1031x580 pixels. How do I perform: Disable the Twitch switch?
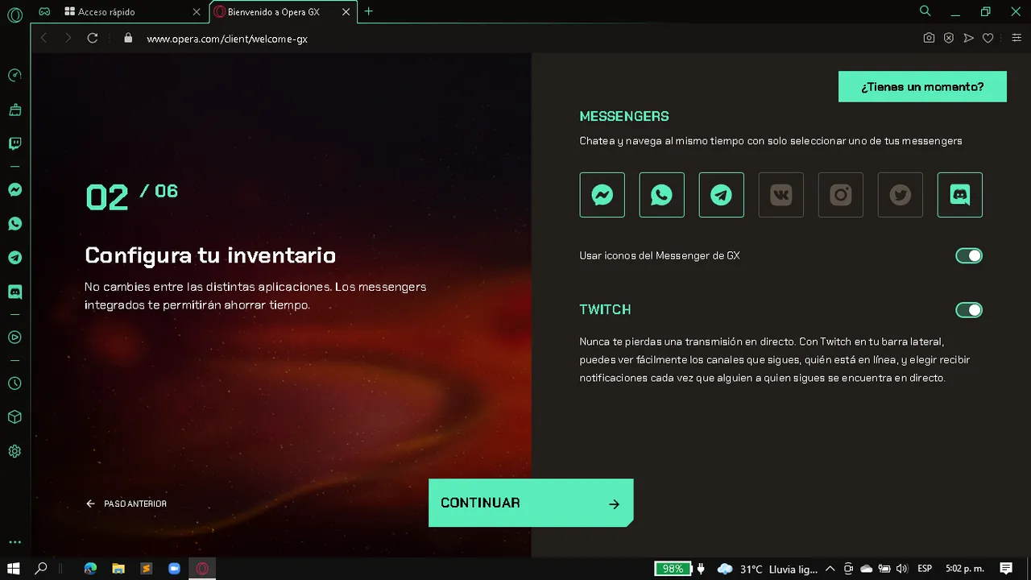969,310
